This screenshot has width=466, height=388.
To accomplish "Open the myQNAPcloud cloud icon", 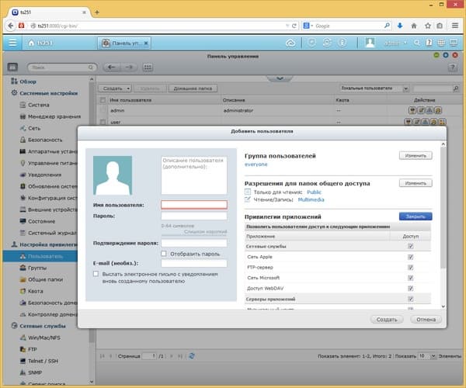I will [x=290, y=43].
